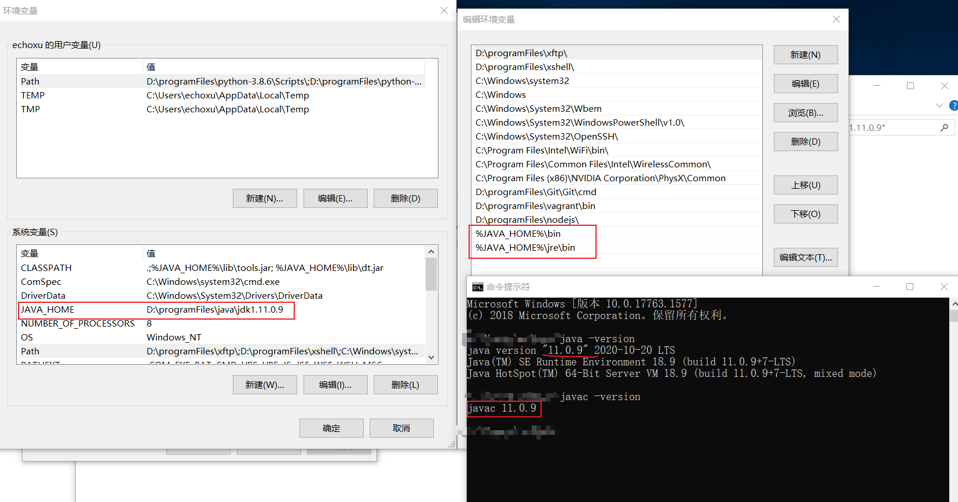Select D:\programFiles\nodejs\ path entry
958x502 pixels.
click(617, 220)
